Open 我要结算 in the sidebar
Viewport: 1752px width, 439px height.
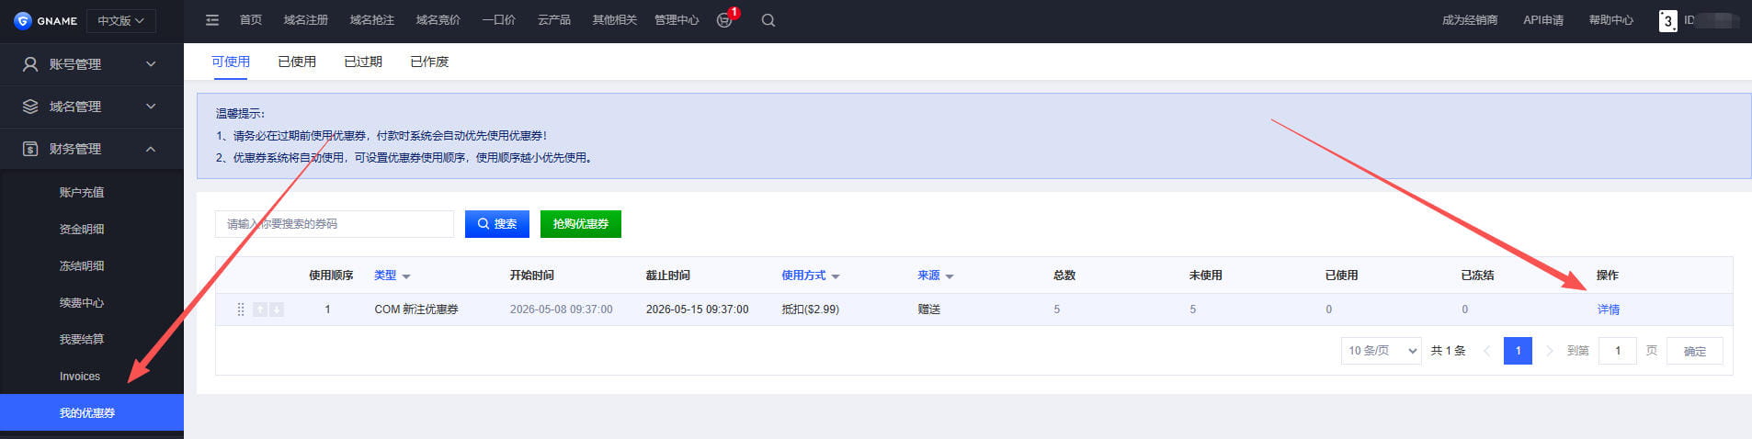[82, 340]
